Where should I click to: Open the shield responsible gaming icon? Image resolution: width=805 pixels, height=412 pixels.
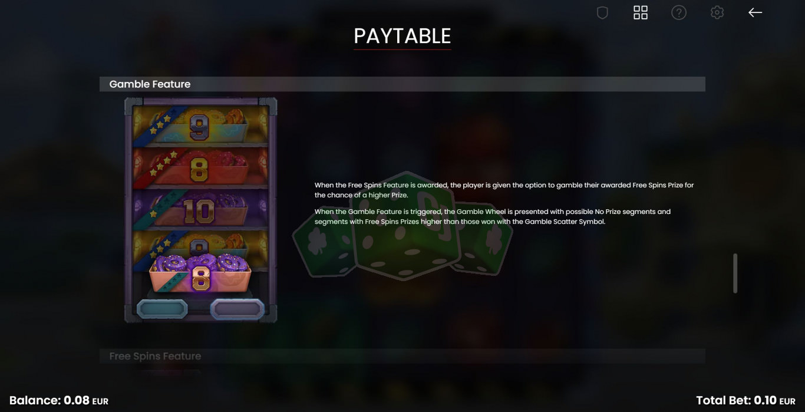[602, 12]
